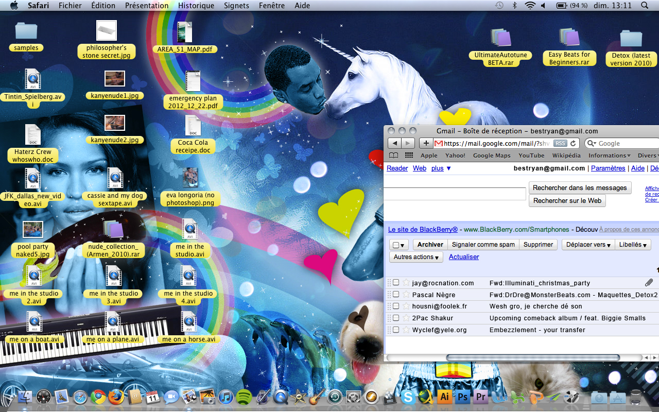Star the Wyclef@yele.org email
Viewport: 659px width, 412px height.
click(406, 330)
